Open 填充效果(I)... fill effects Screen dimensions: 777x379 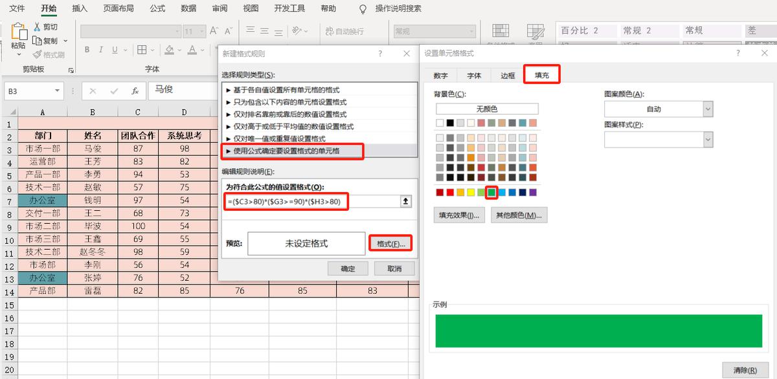[459, 215]
